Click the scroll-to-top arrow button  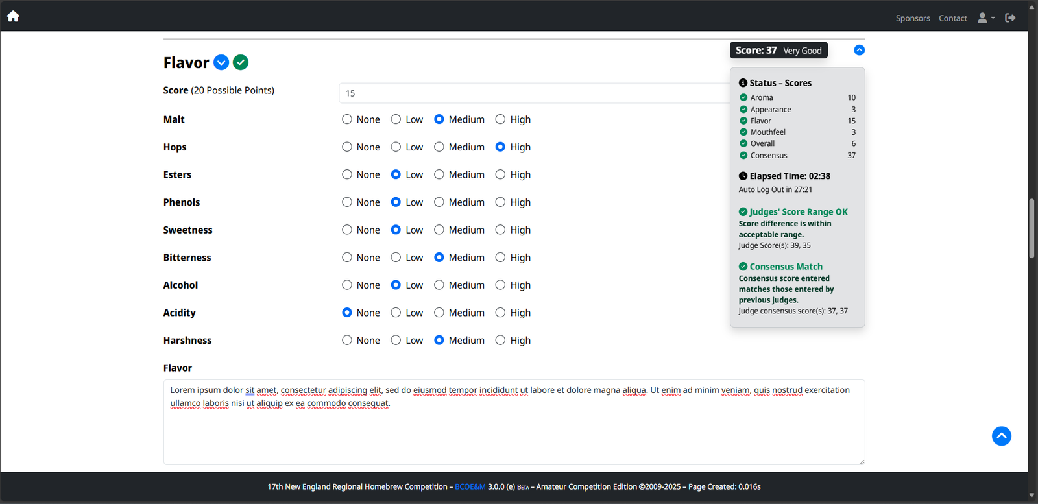click(x=1001, y=436)
